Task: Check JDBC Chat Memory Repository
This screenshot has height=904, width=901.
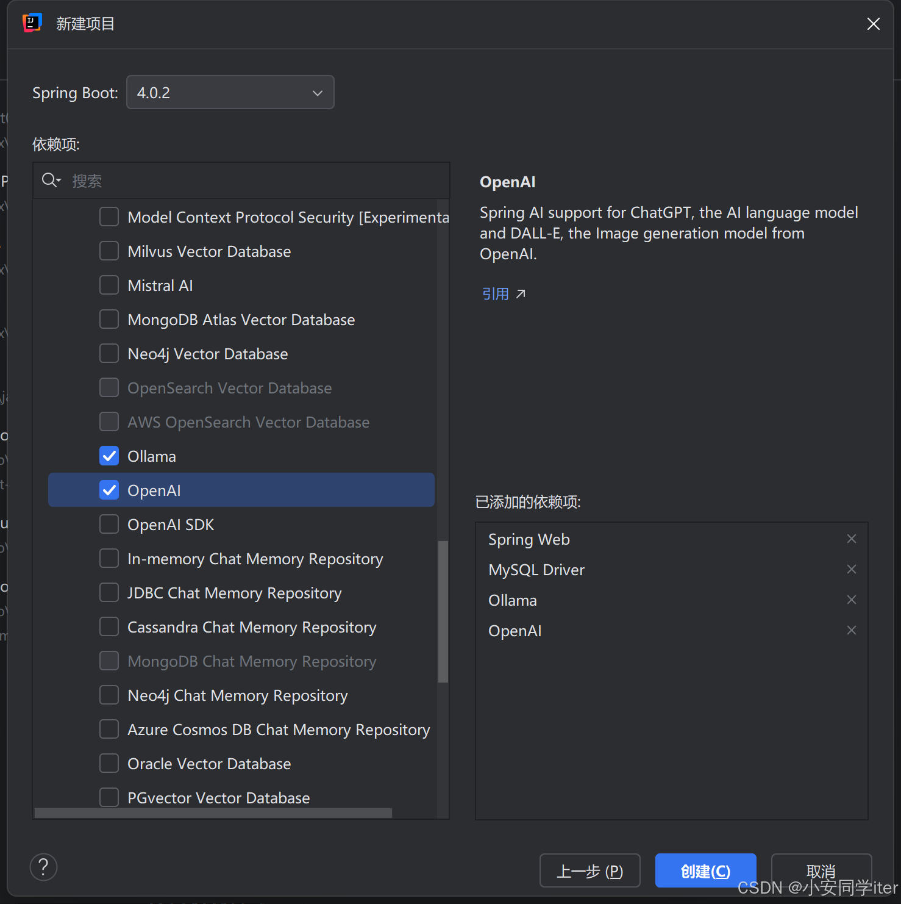Action: (109, 592)
